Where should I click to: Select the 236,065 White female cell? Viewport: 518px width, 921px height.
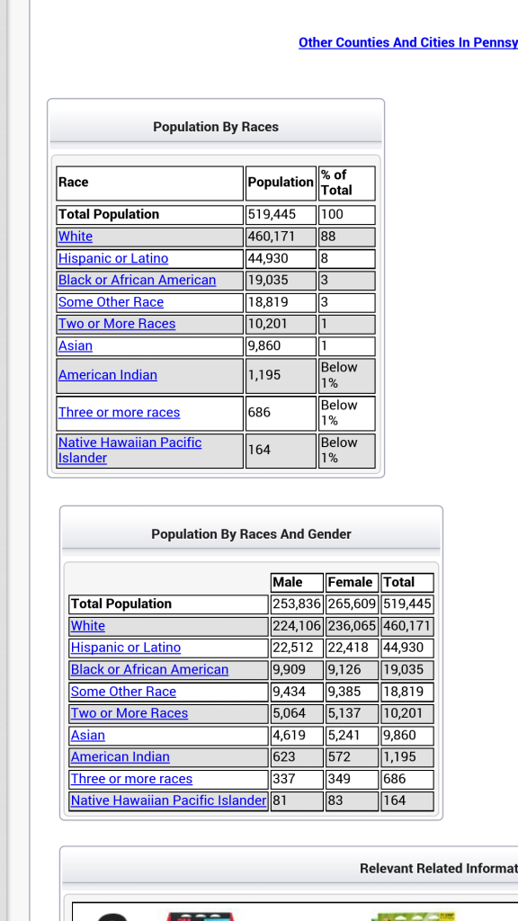(x=352, y=626)
